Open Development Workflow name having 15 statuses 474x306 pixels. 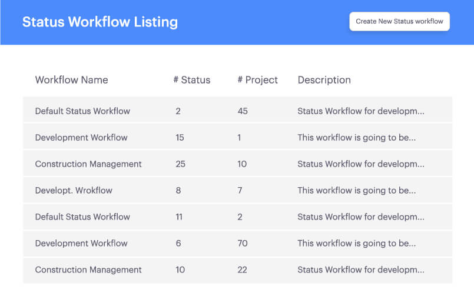pos(81,137)
